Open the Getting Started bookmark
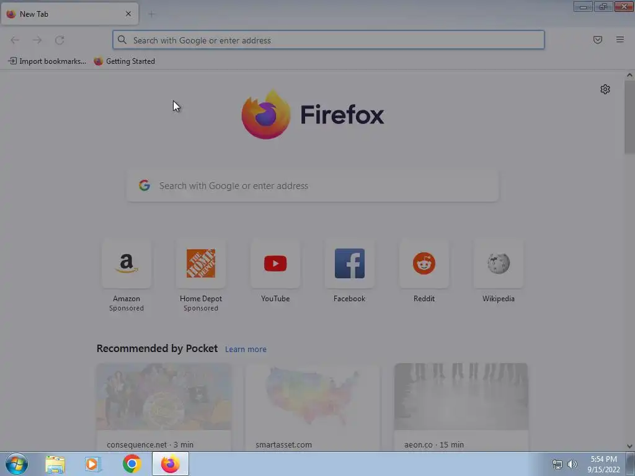The width and height of the screenshot is (635, 476). (124, 61)
